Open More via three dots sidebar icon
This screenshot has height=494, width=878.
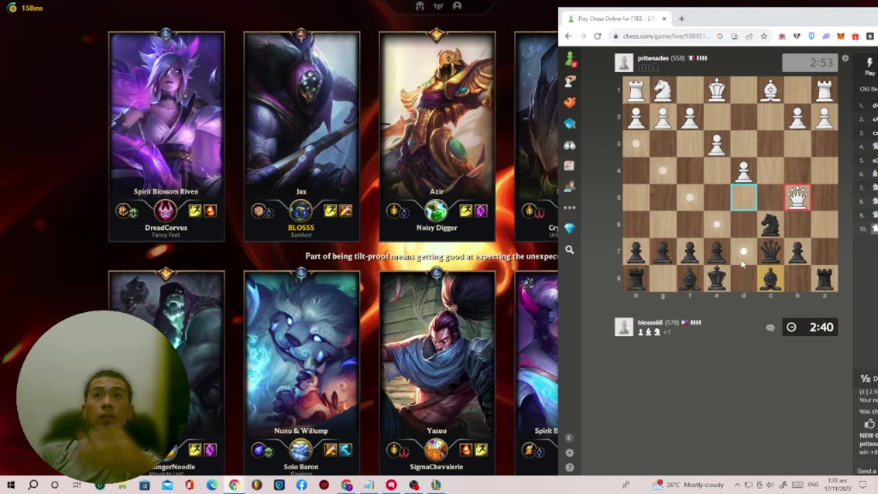(569, 207)
